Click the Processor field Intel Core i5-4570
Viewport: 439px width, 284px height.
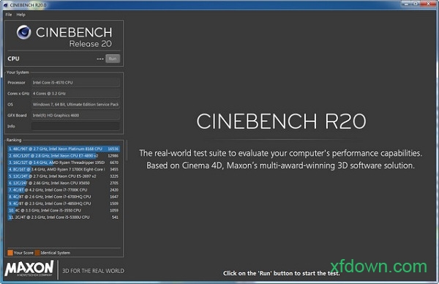[x=75, y=83]
